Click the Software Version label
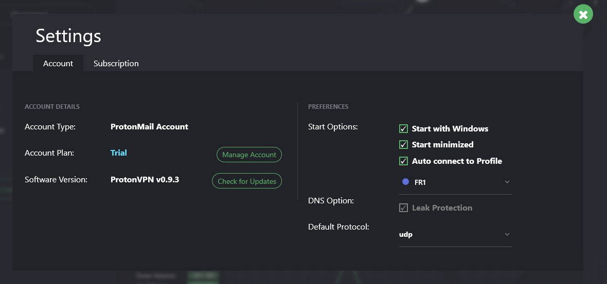 click(56, 180)
